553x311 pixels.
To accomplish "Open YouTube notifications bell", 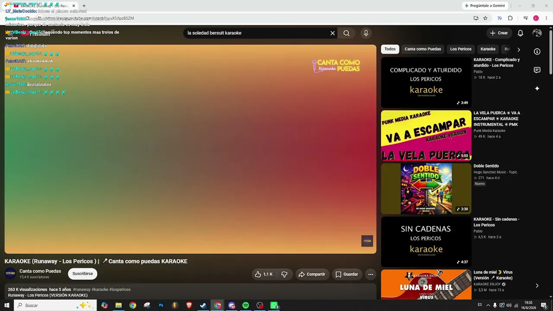I will click(x=521, y=33).
